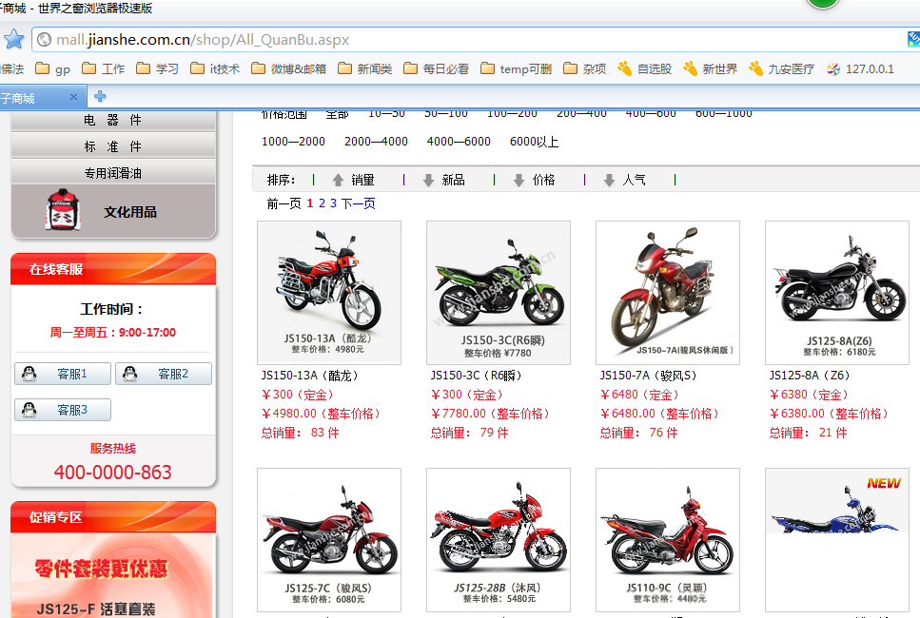Click the 总销量 83 件 text

(301, 433)
